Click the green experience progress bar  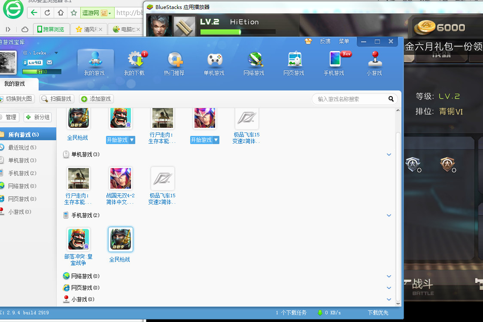pos(42,72)
